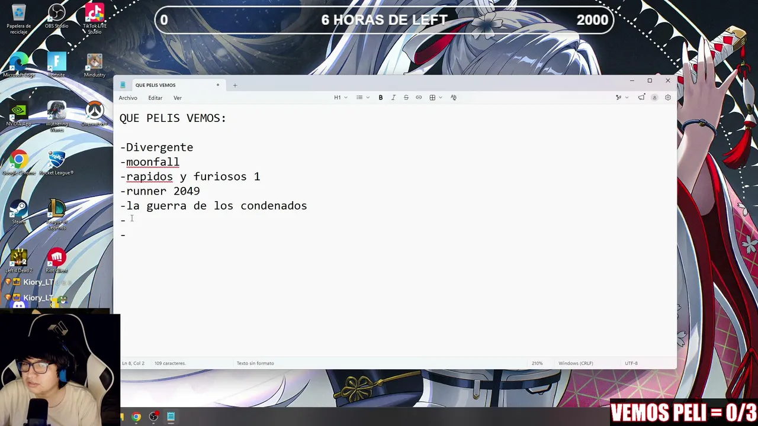
Task: Click Ln 8, Col 2 position indicator
Action: click(x=133, y=363)
